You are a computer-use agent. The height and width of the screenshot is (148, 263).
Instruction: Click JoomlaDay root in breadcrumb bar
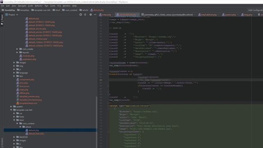click(x=8, y=10)
